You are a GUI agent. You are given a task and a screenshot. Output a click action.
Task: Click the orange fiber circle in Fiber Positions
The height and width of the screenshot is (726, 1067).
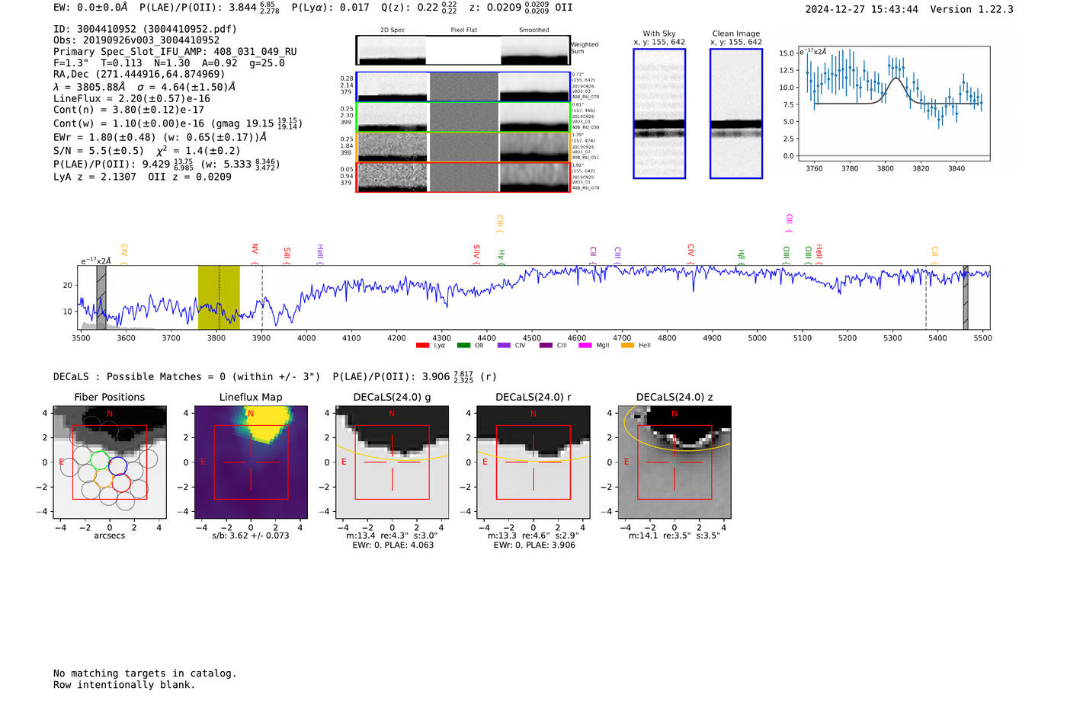(104, 478)
